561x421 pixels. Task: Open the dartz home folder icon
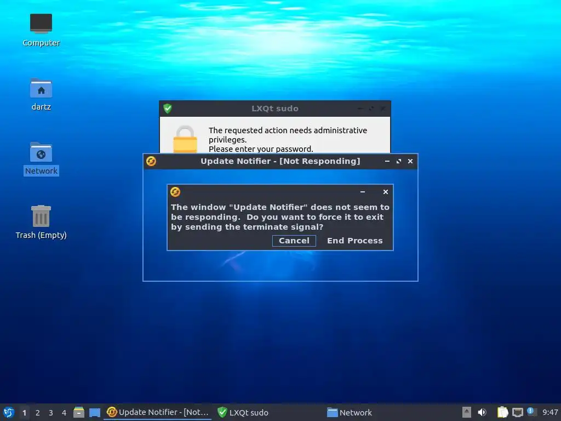tap(41, 94)
